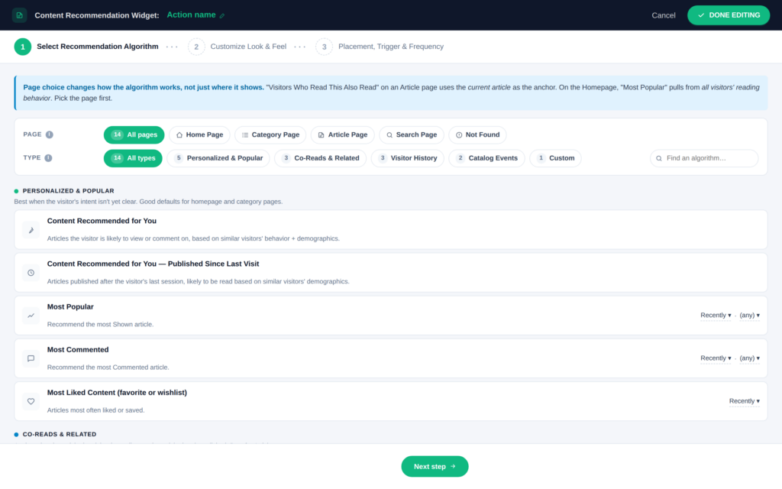Select Content Recommended — Published Since Last Visit
Viewport: 782px width, 489px height.
coord(391,273)
